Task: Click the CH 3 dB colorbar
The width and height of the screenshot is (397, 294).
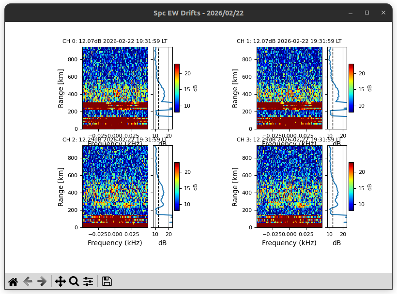Action: pos(351,186)
